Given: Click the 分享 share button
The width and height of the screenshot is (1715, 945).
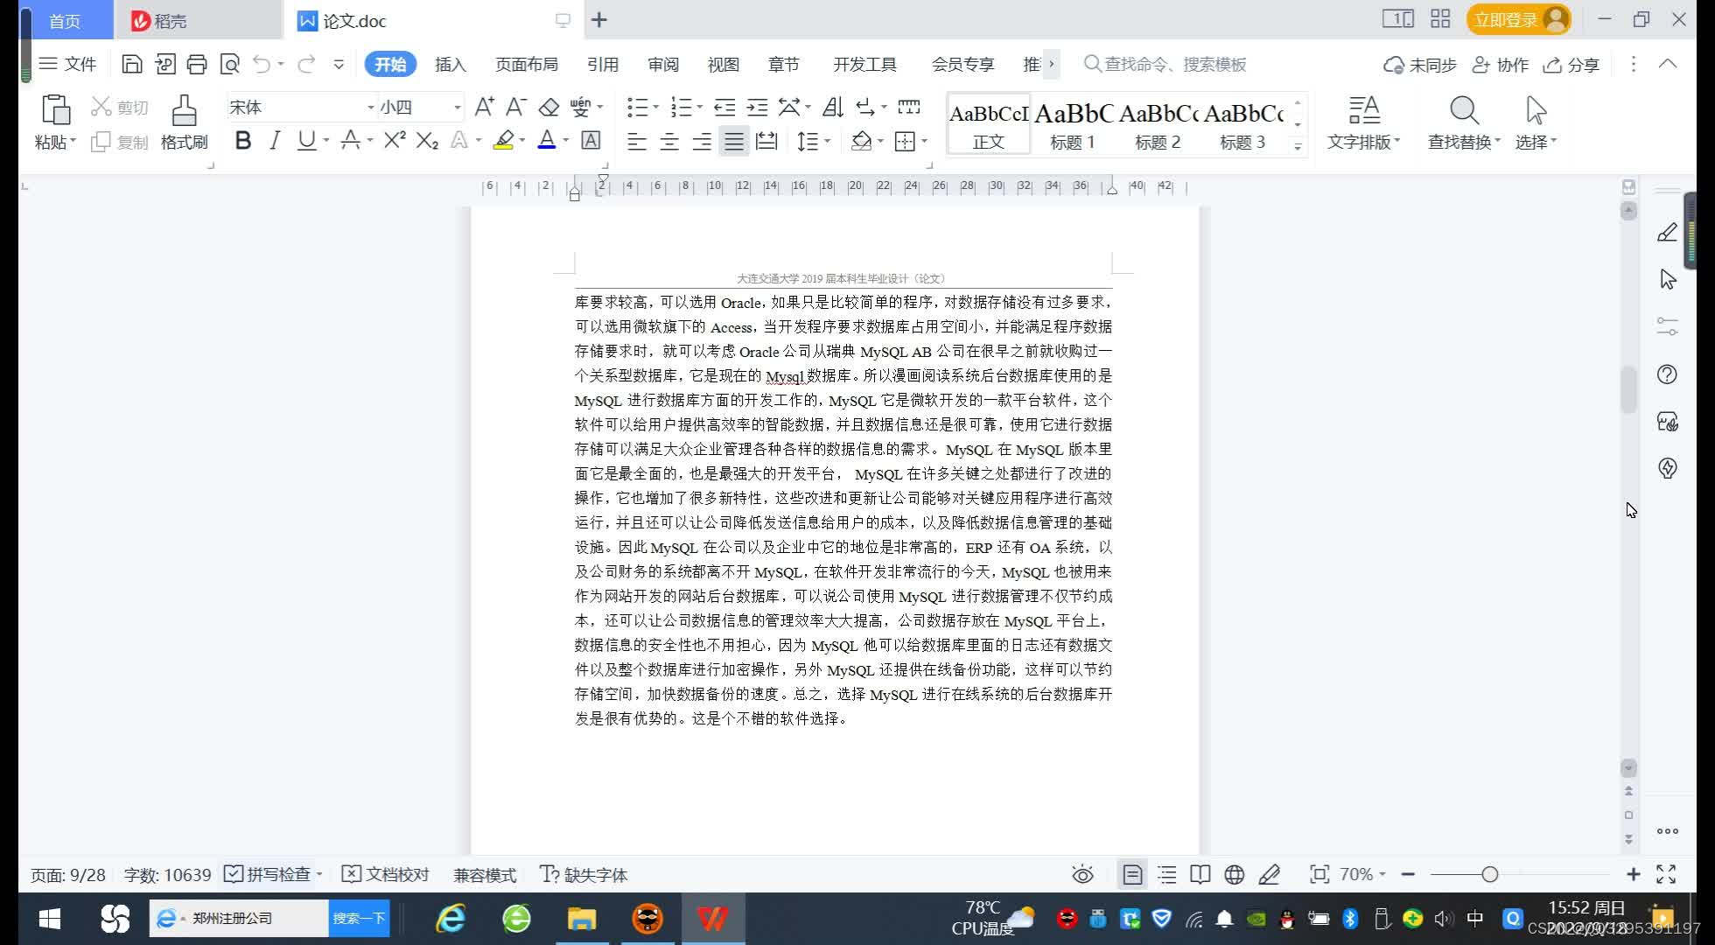Looking at the screenshot, I should (x=1571, y=64).
